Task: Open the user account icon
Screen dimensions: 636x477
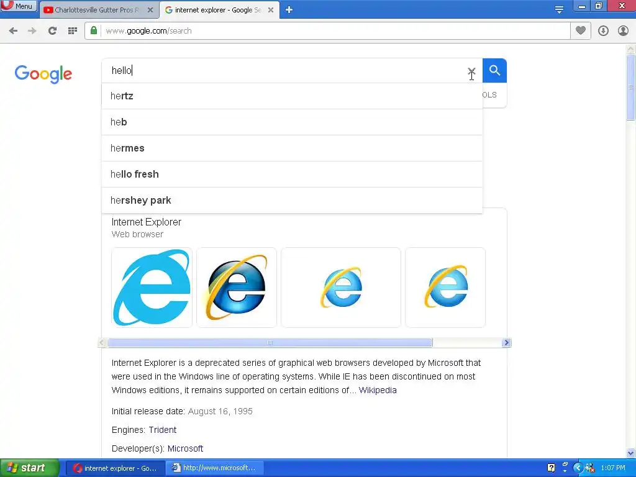Action: tap(623, 31)
